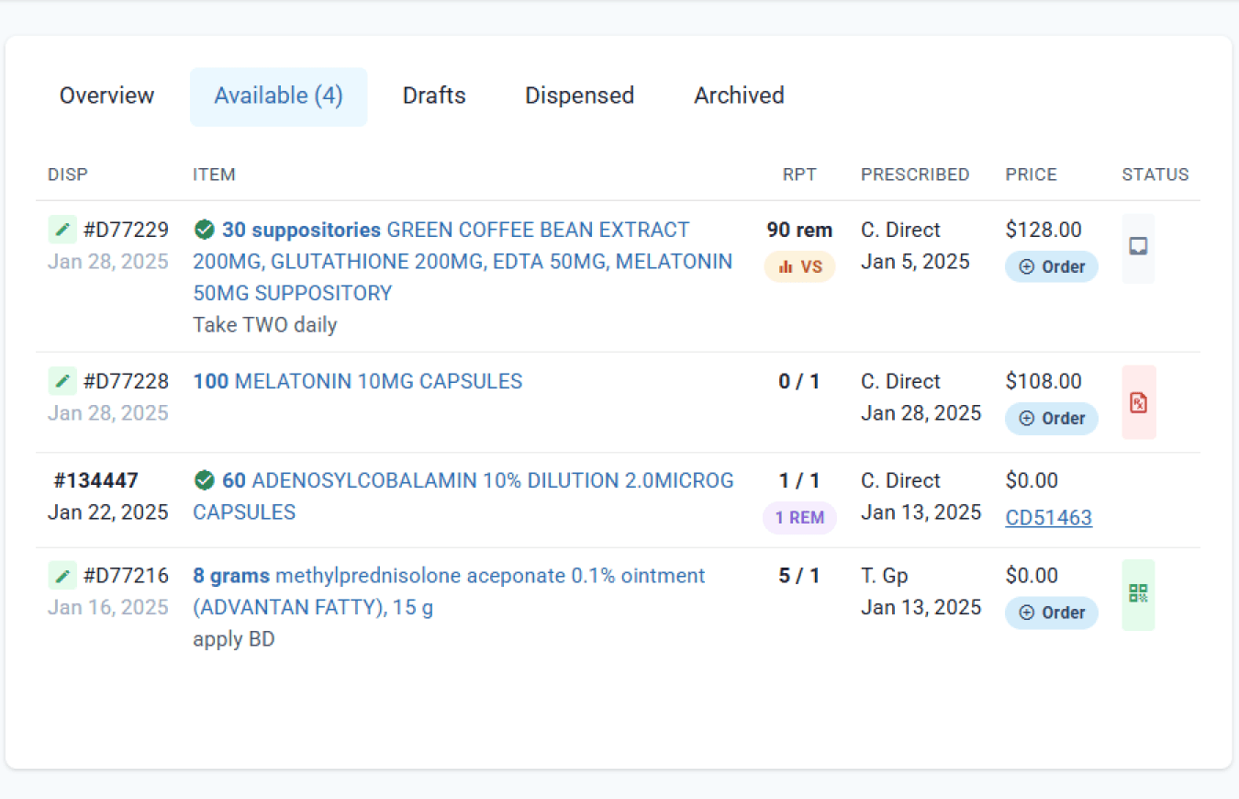Click Order button for the $128.00 item

[1052, 266]
